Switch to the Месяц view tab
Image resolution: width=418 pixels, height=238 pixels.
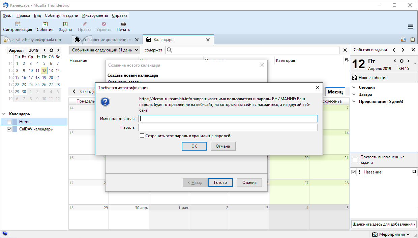pos(335,91)
